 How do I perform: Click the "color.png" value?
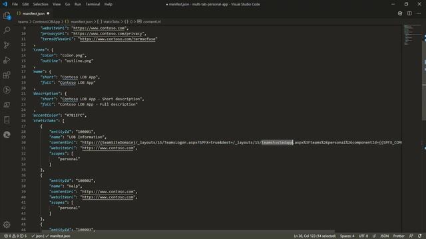73,55
